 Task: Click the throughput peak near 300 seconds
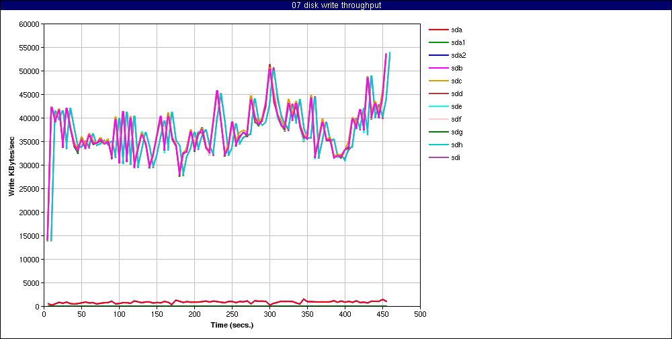269,66
